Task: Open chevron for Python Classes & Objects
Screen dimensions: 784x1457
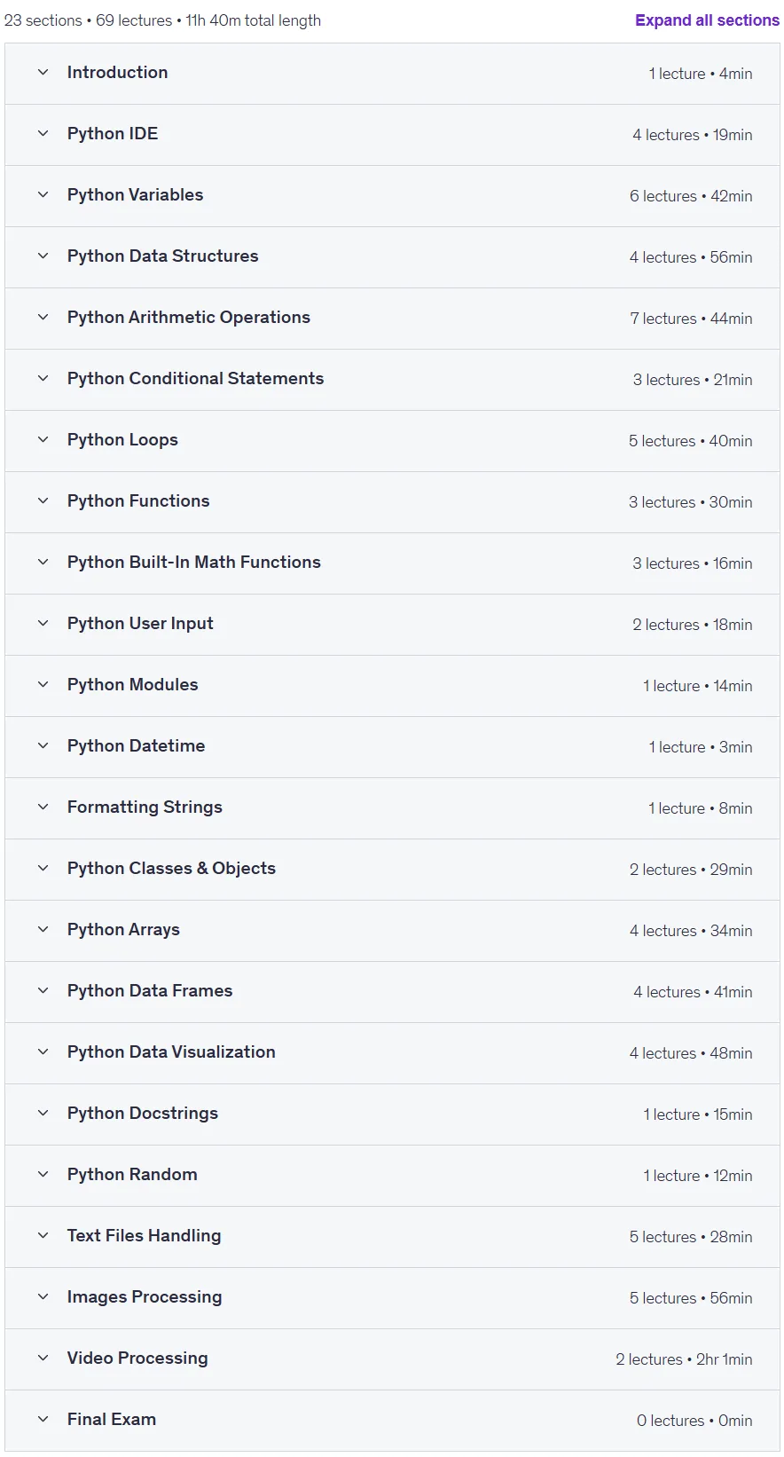Action: (43, 868)
